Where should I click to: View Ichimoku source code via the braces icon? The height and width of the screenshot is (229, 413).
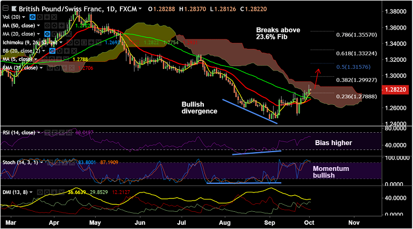point(84,42)
